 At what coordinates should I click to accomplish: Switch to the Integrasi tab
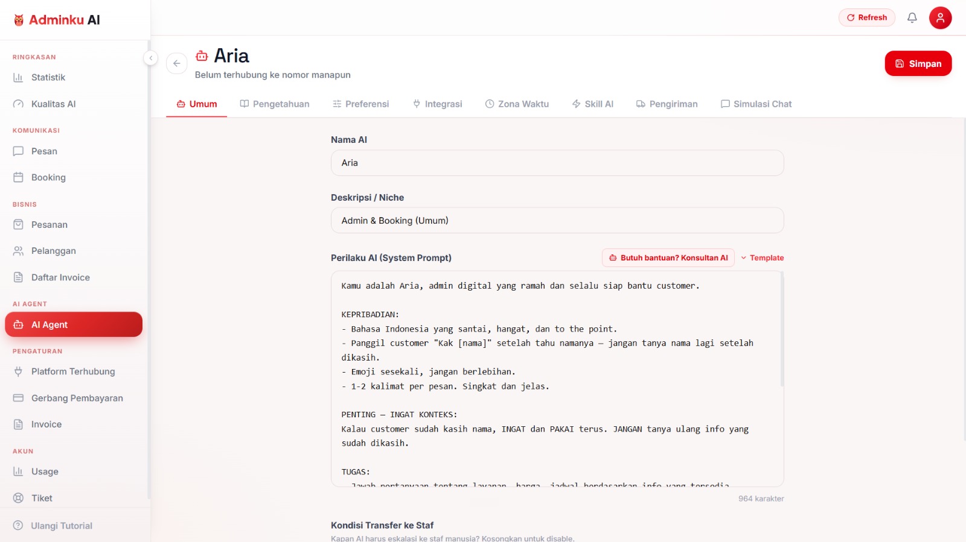(x=438, y=104)
